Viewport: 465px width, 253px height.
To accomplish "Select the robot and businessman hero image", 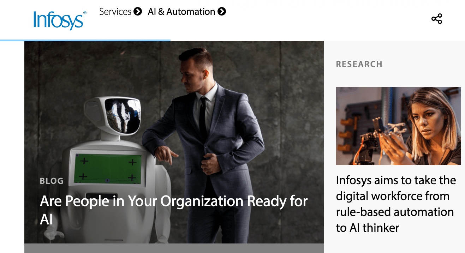I will tap(174, 142).
